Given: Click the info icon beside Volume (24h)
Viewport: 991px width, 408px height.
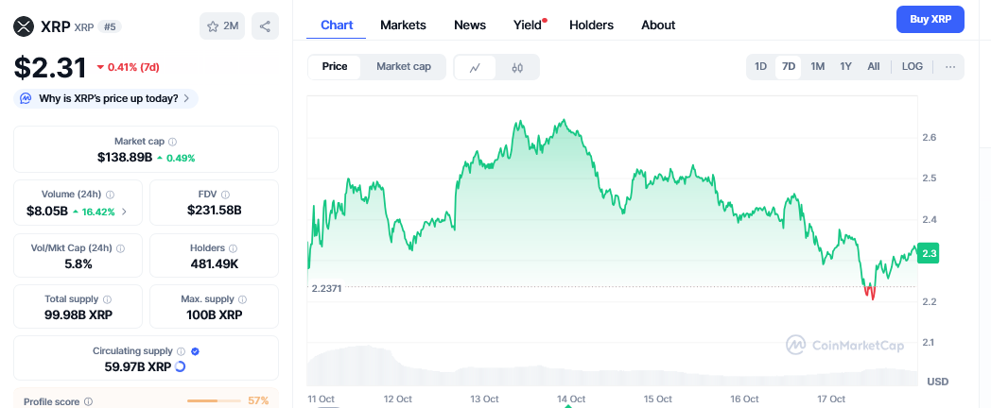Looking at the screenshot, I should pos(111,194).
